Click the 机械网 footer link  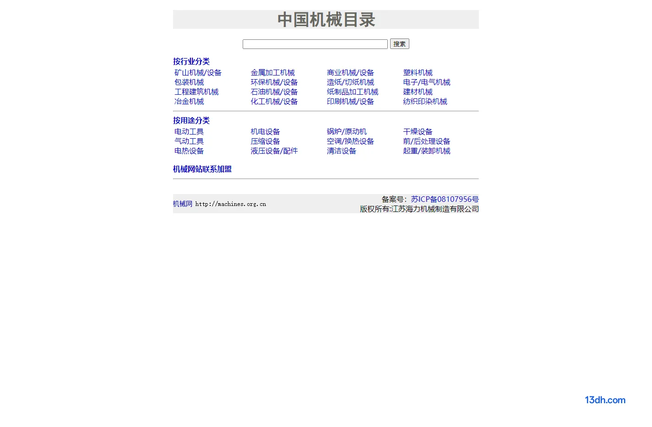pos(183,204)
